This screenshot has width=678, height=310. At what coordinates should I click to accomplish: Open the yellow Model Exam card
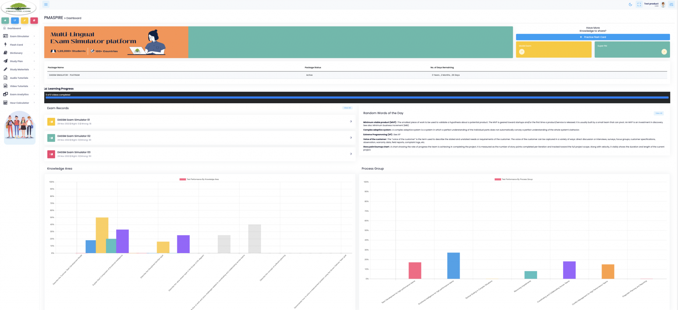[554, 49]
